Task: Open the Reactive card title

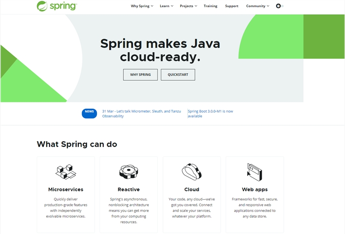Action: point(129,190)
